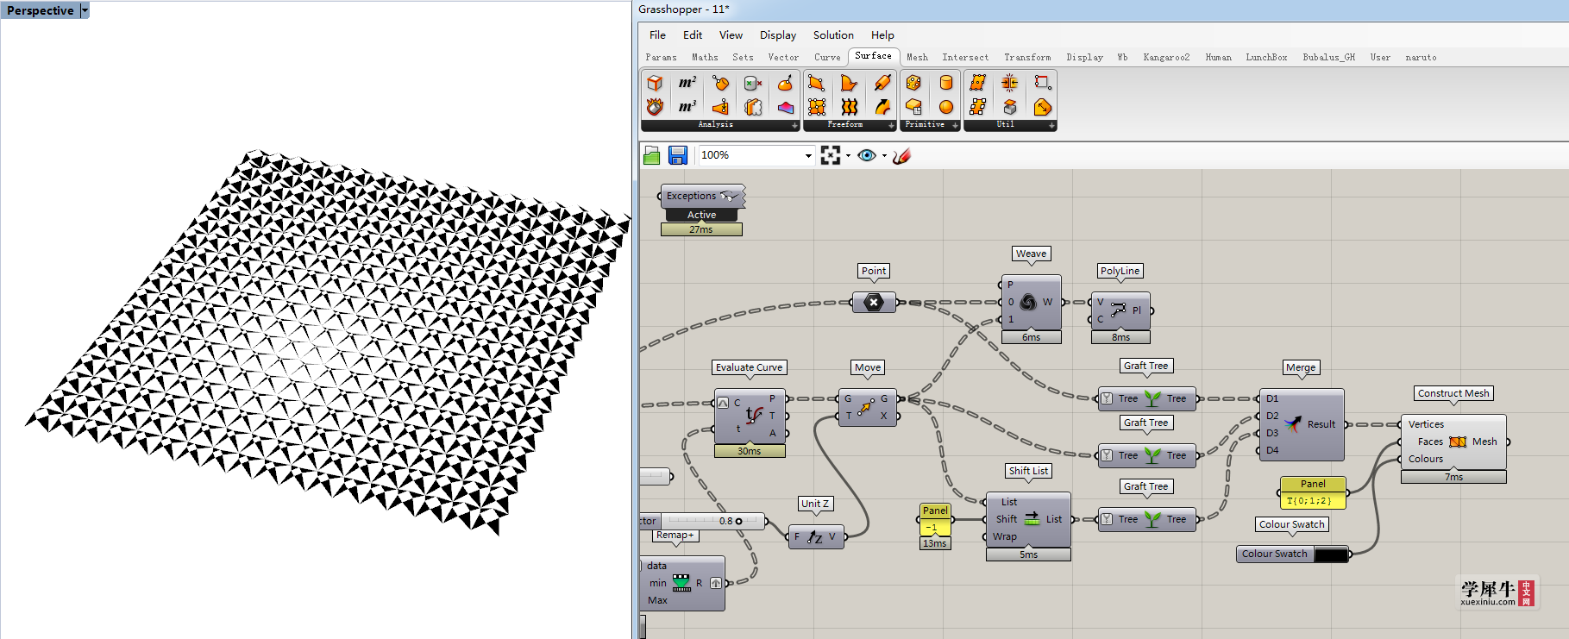This screenshot has width=1569, height=639.
Task: Click the Weave component icon
Action: (1028, 302)
